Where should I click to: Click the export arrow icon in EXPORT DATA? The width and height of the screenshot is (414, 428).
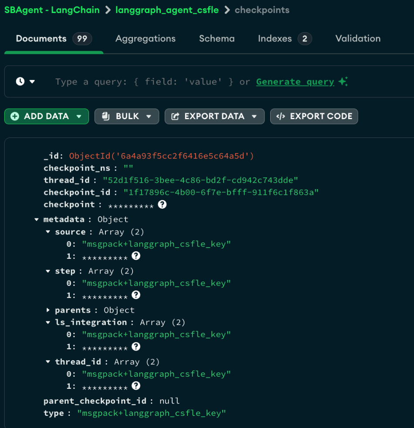[175, 116]
